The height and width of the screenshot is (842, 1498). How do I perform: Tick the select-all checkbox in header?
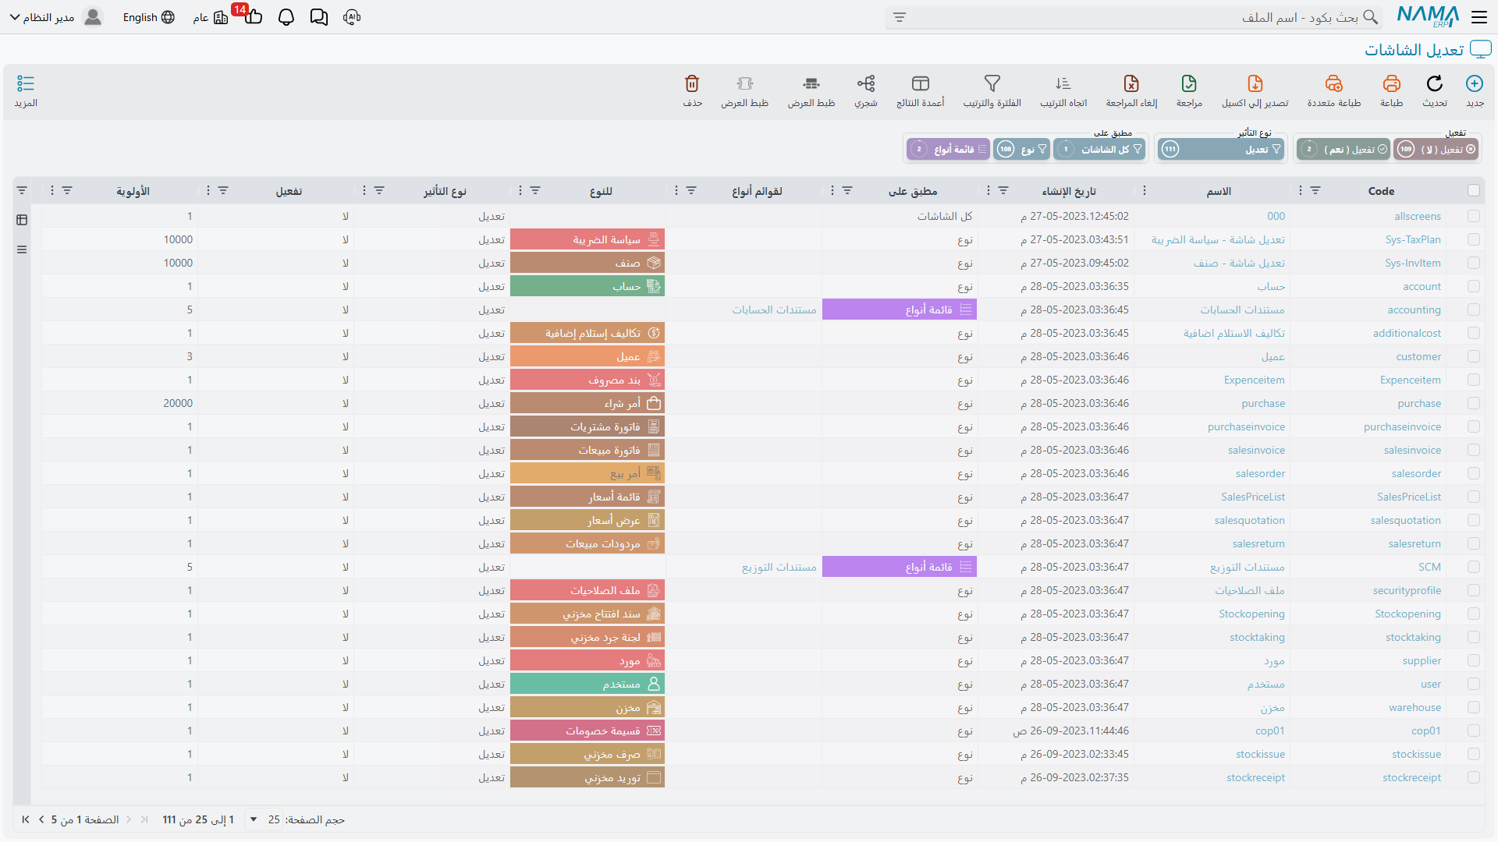click(1473, 190)
